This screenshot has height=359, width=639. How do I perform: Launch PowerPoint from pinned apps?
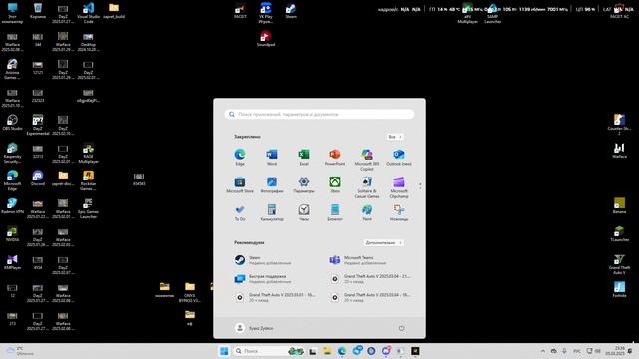(x=335, y=157)
